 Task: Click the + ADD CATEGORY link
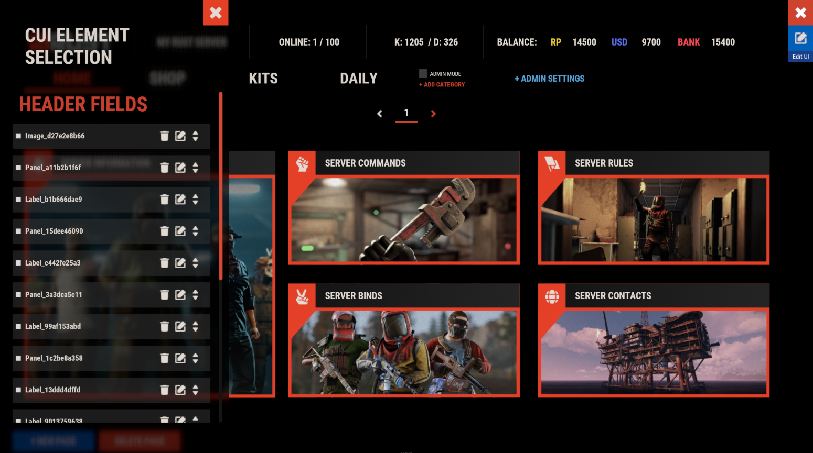tap(442, 85)
